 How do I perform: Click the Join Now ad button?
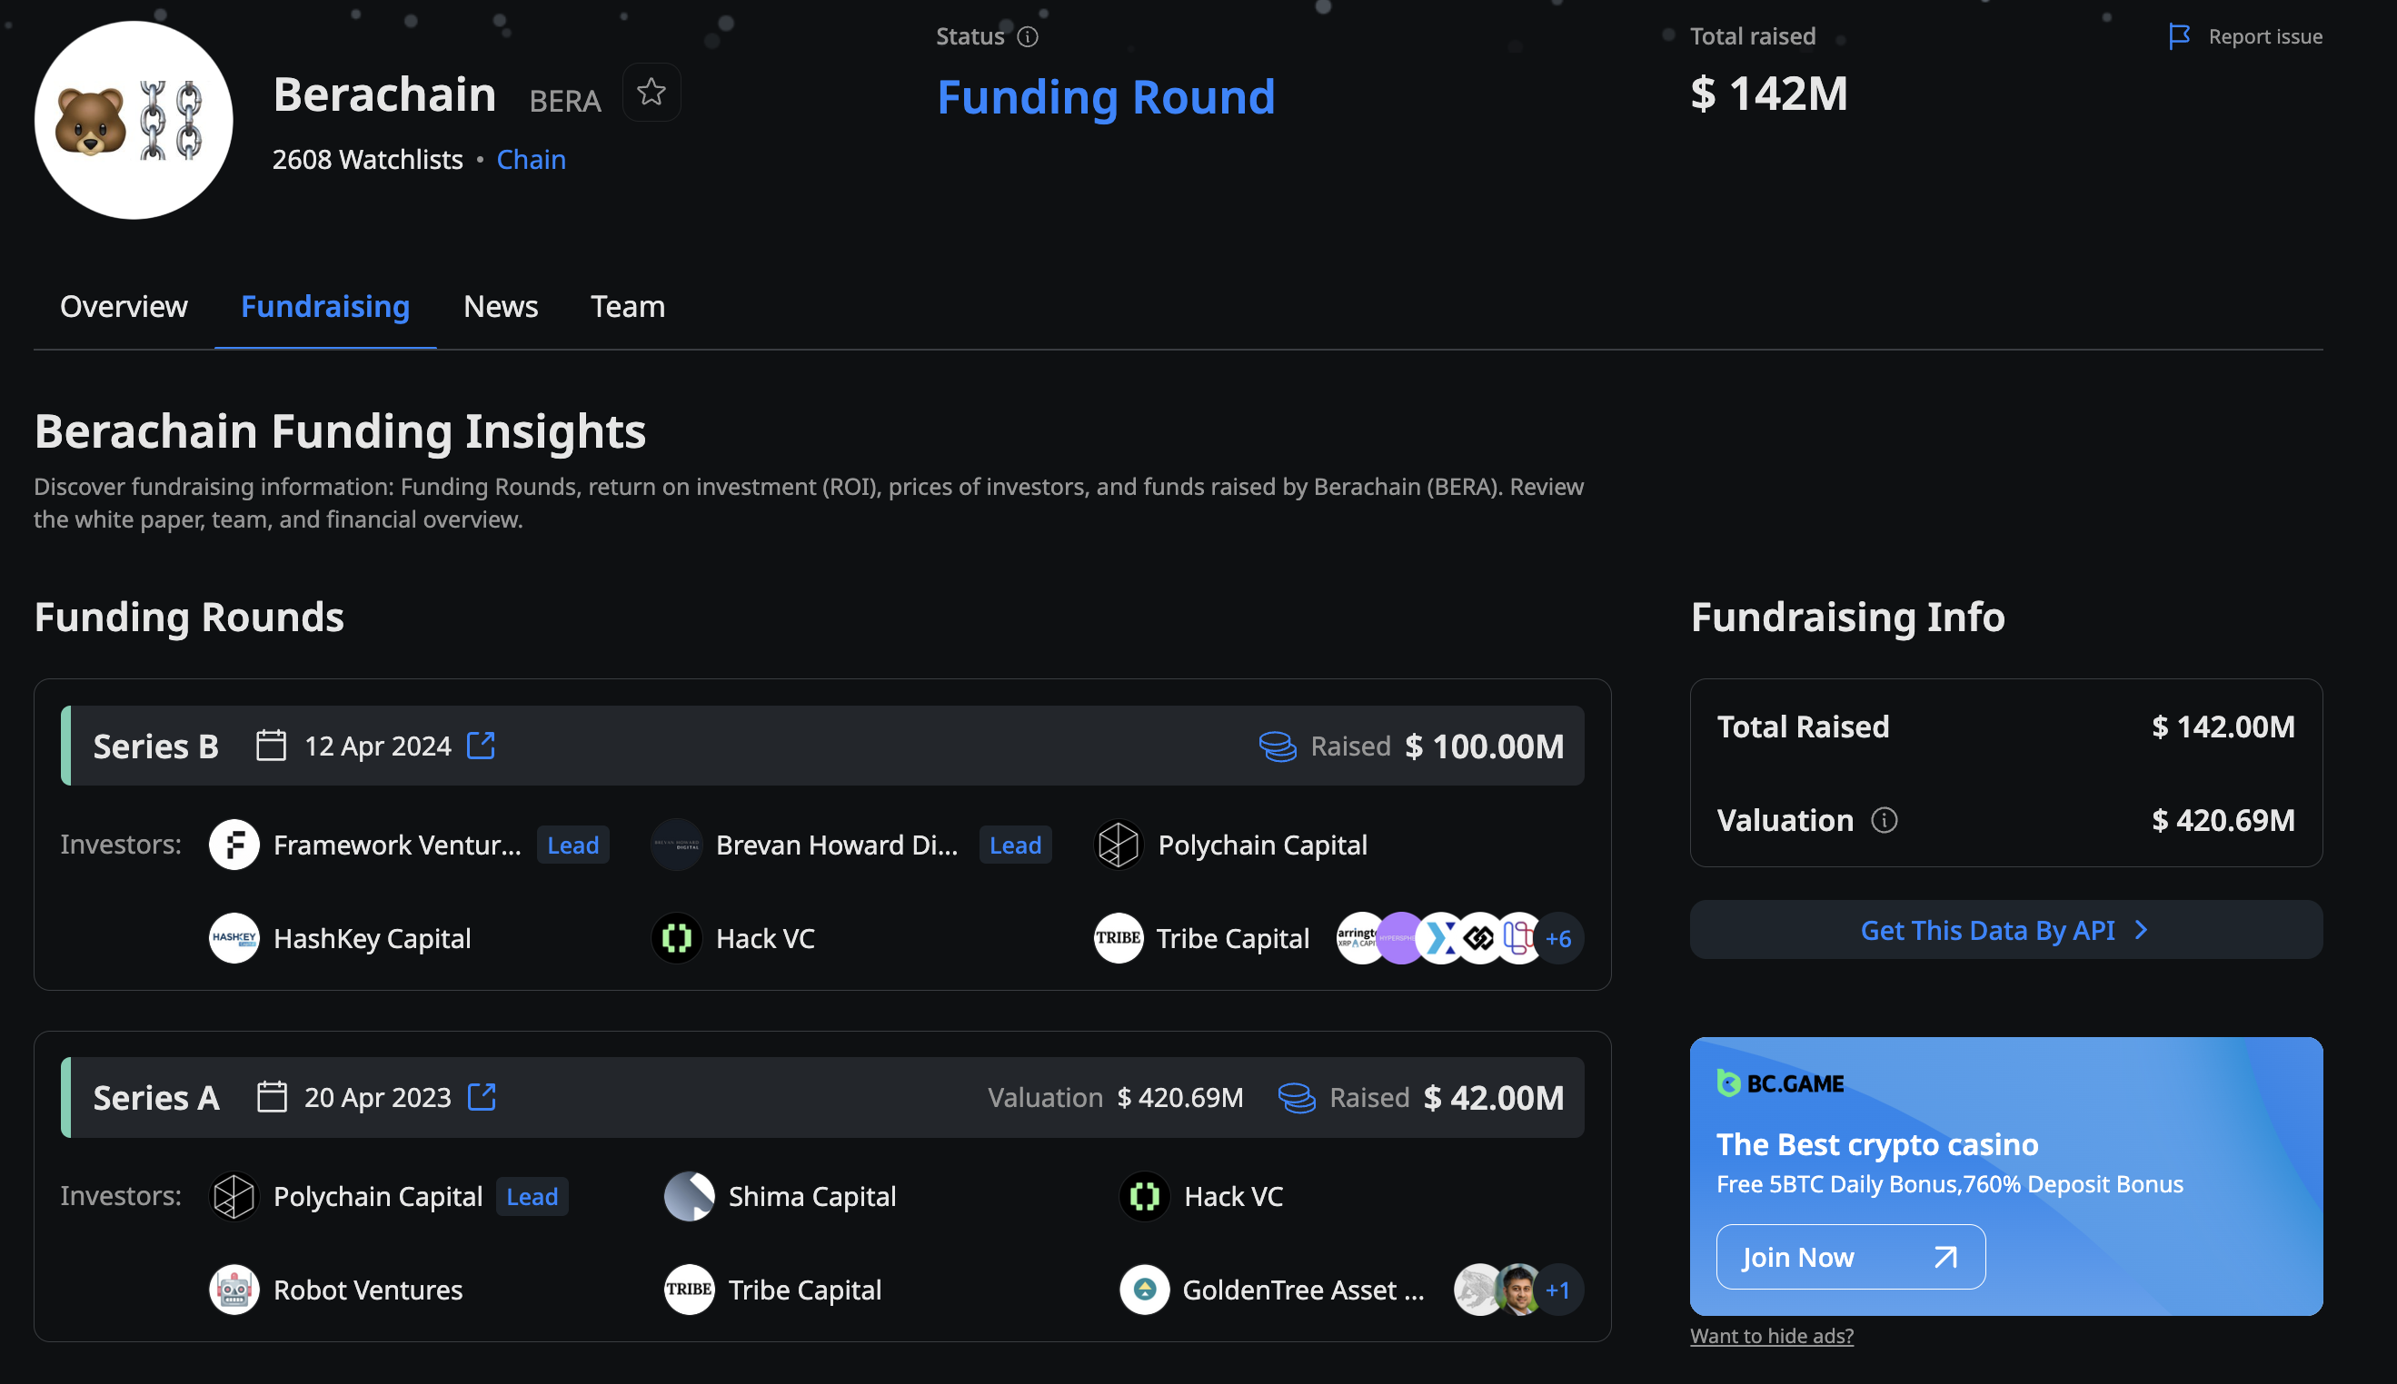pos(1849,1257)
